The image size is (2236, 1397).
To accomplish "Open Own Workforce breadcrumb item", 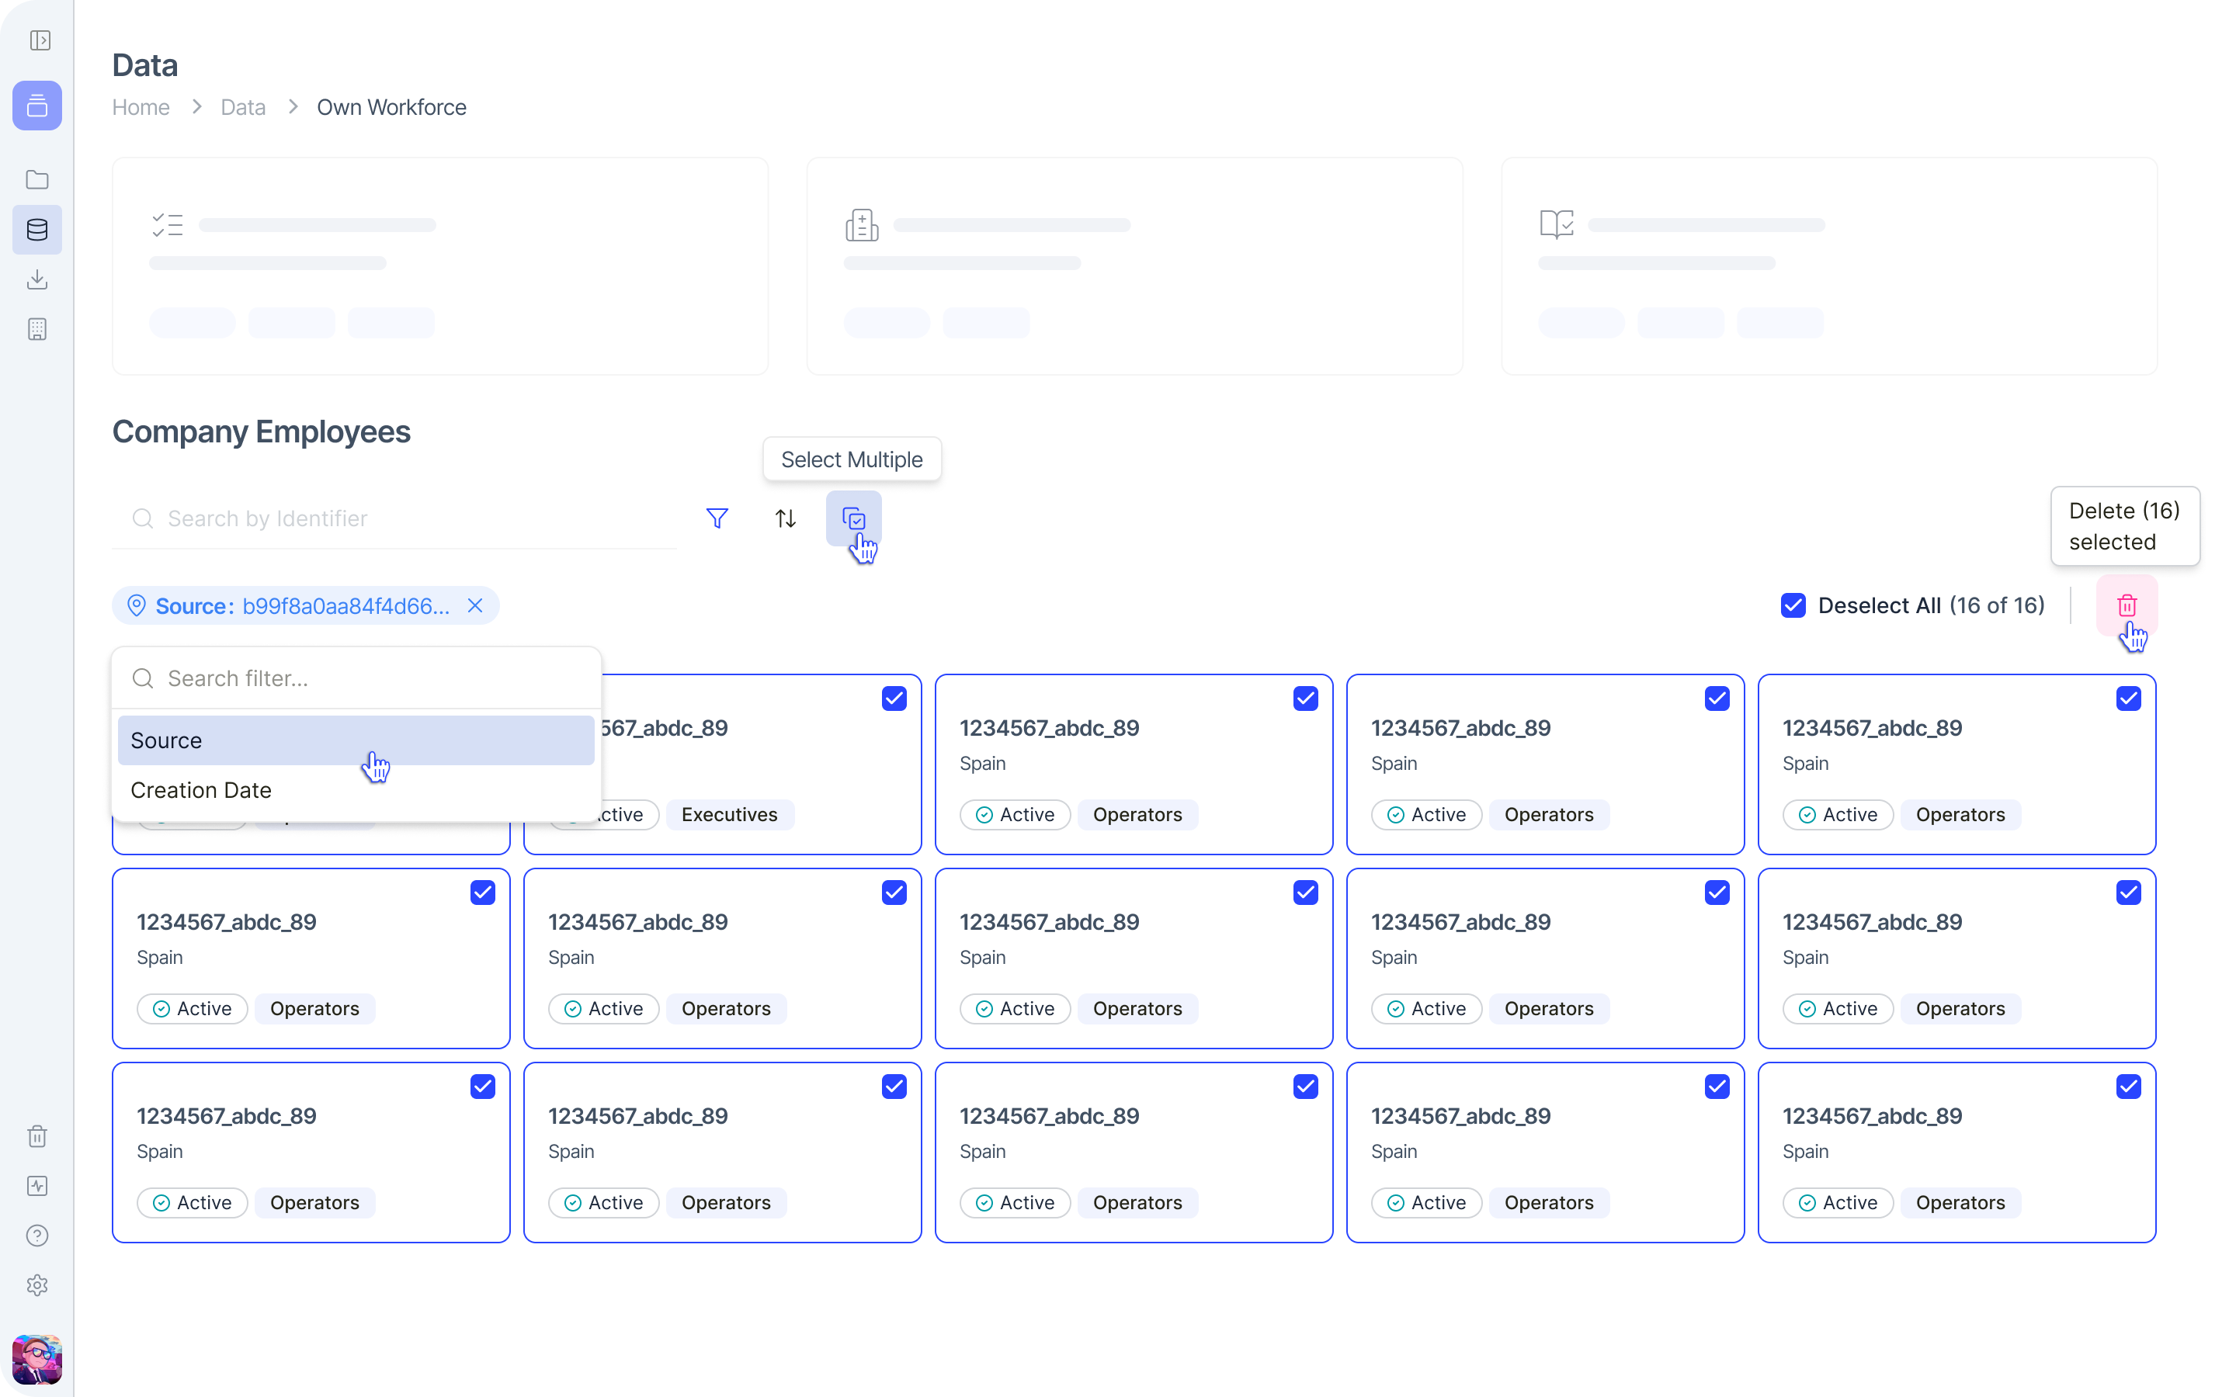I will [x=391, y=107].
